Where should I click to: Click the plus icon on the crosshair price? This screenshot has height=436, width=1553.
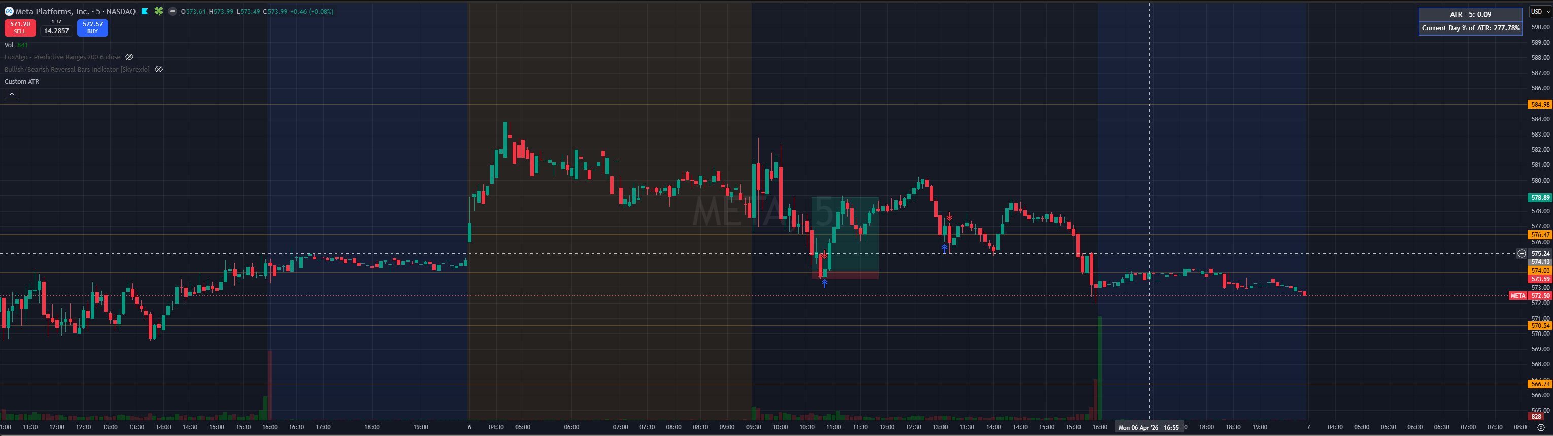(x=1522, y=253)
